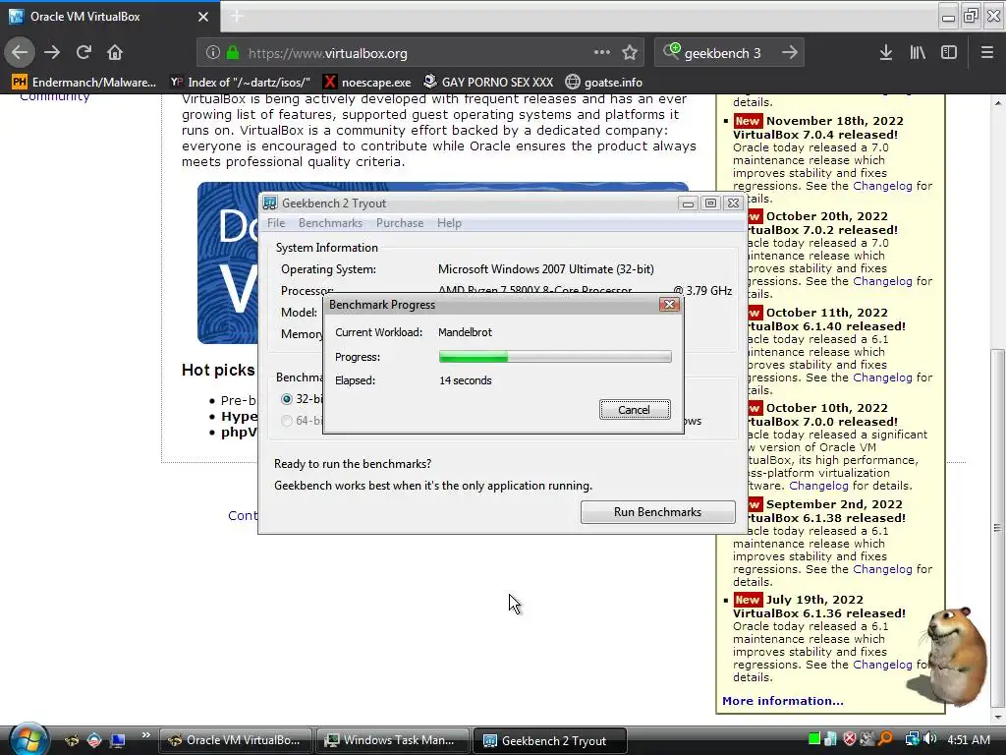
Task: Select the 32-bit benchmark radio button
Action: click(287, 399)
